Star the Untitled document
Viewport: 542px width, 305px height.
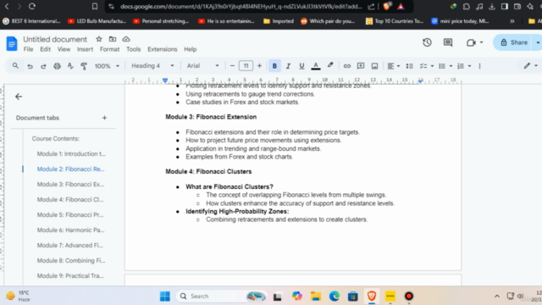click(x=99, y=39)
